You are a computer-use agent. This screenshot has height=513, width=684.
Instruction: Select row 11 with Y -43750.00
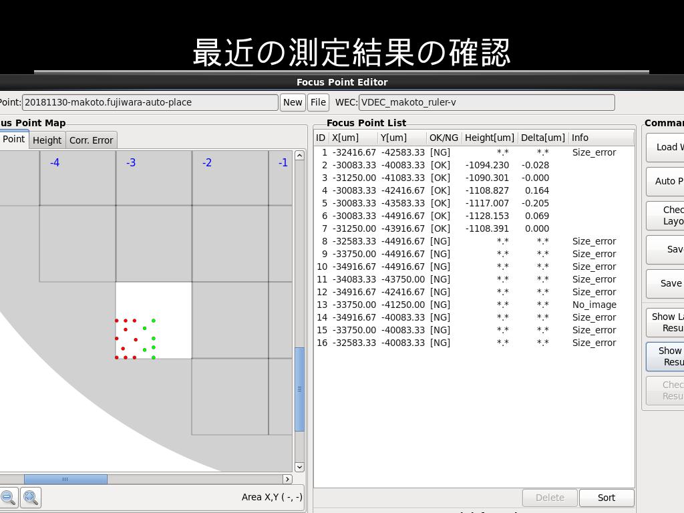474,279
